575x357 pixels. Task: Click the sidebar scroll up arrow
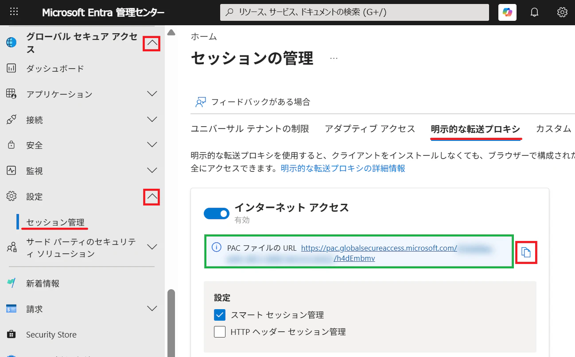171,32
